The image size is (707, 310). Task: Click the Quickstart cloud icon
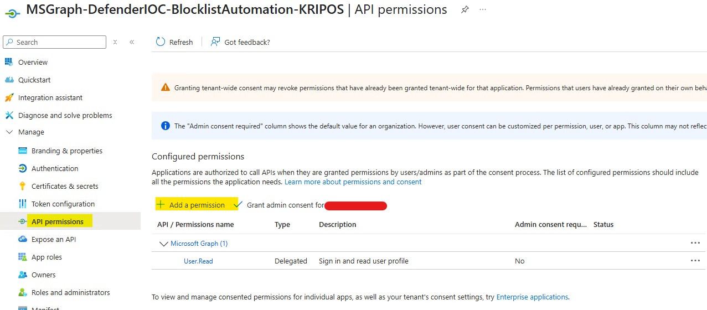point(8,80)
